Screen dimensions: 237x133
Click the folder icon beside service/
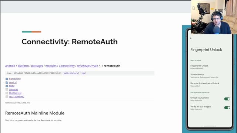pos(7,82)
